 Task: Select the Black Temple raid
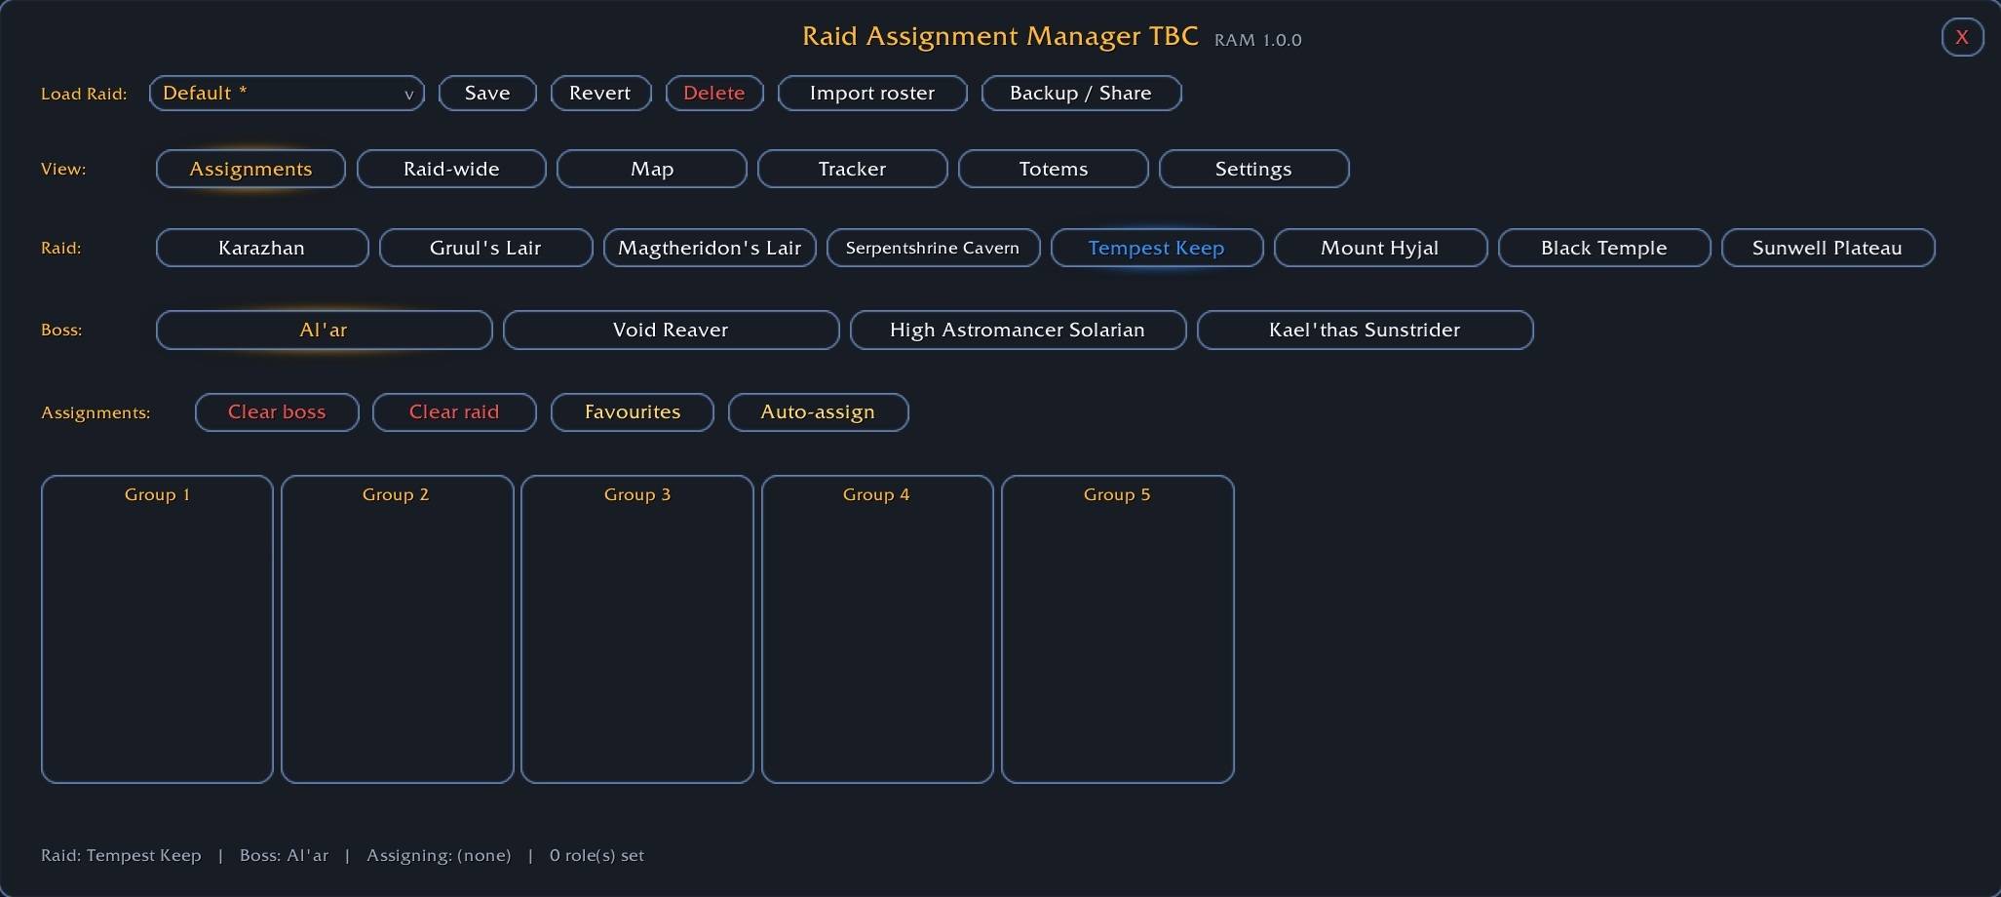(x=1604, y=248)
